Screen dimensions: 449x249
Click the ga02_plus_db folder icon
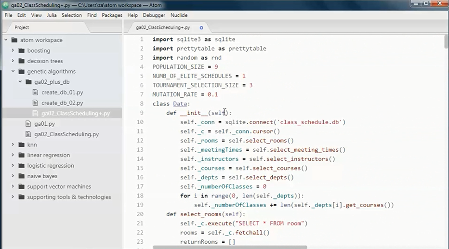click(x=28, y=82)
